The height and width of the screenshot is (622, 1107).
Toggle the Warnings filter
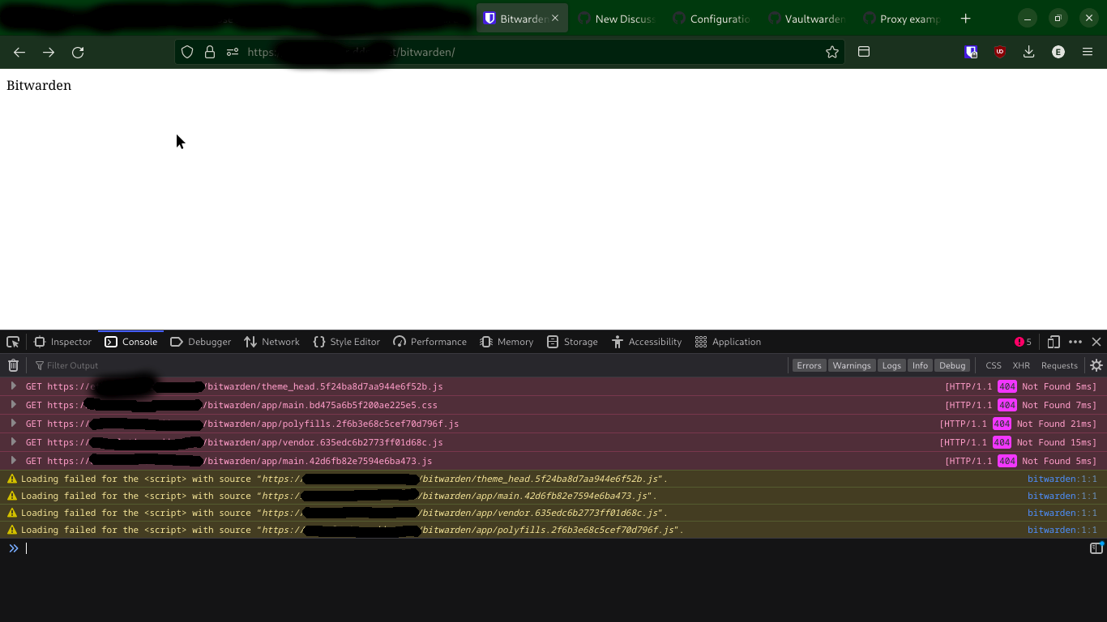pos(852,365)
